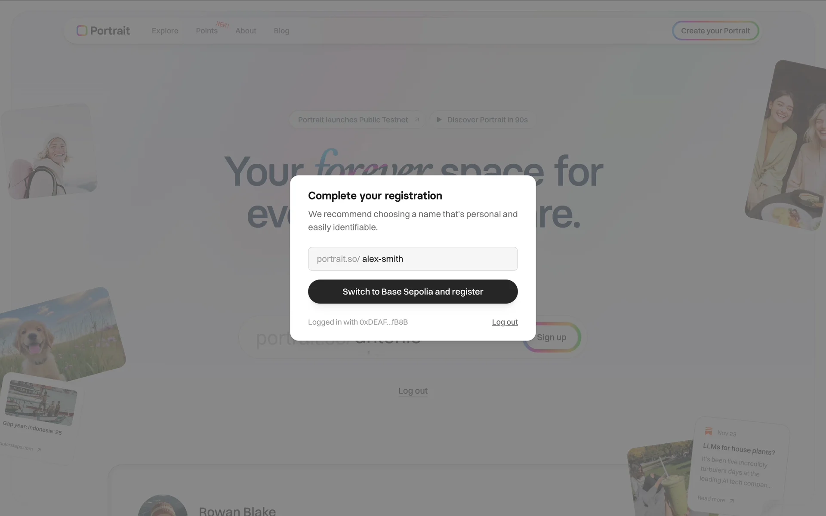Click Log out link inside the dialog
This screenshot has width=826, height=516.
[505, 322]
